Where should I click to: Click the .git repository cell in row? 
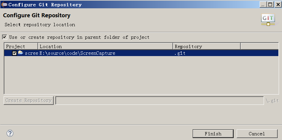(x=180, y=53)
